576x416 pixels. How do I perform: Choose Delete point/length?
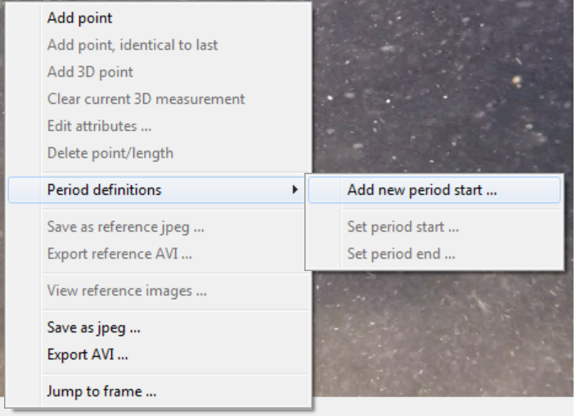[x=110, y=153]
